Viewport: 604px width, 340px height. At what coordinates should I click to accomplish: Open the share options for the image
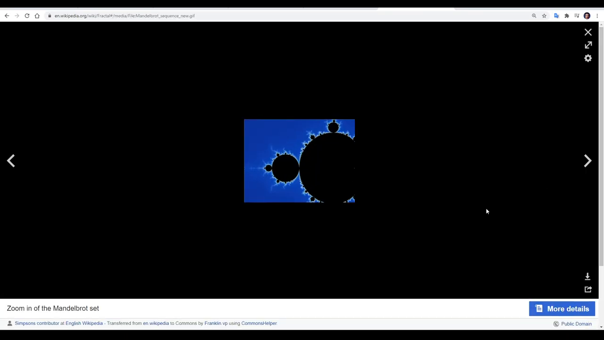pyautogui.click(x=587, y=289)
